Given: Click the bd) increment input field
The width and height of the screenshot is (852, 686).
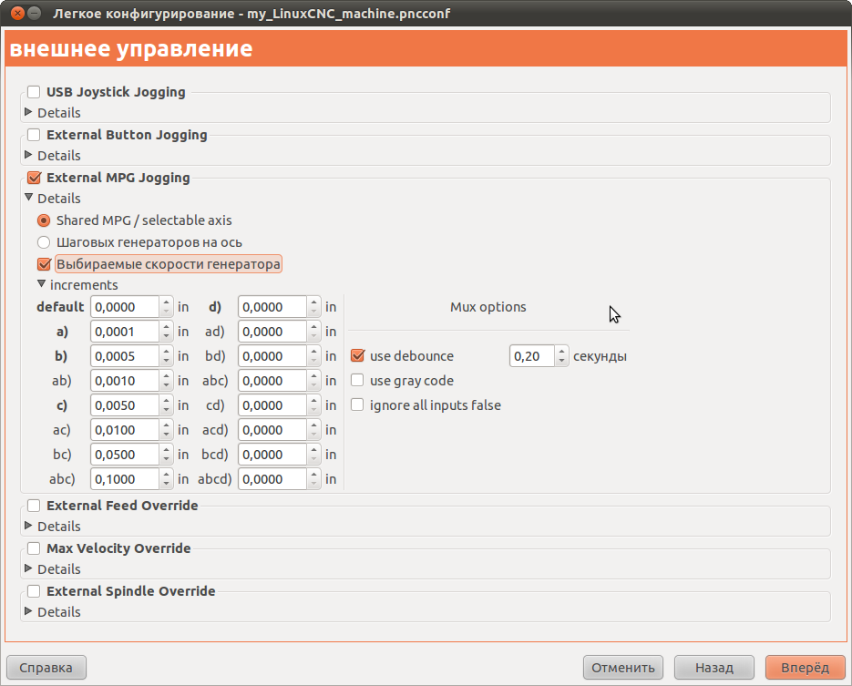Looking at the screenshot, I should point(272,356).
